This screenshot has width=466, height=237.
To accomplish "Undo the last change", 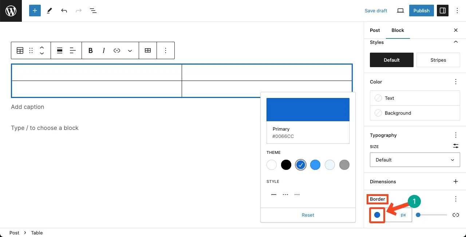I will tap(64, 11).
